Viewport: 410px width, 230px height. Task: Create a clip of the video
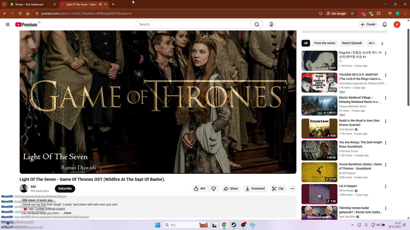(x=278, y=188)
